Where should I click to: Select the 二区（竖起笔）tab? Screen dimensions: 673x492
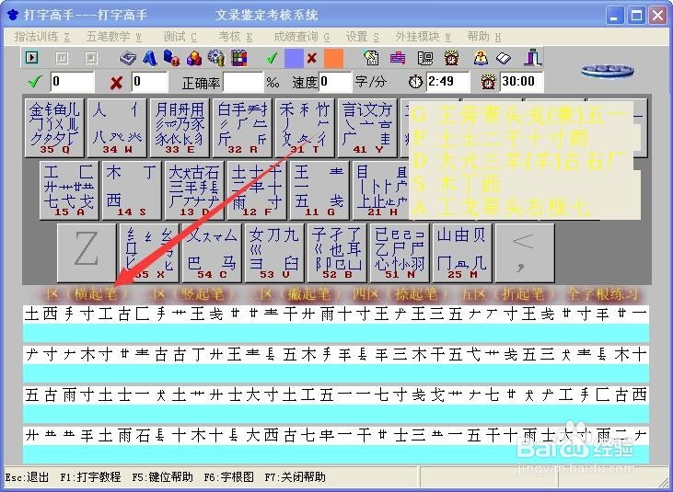point(192,294)
